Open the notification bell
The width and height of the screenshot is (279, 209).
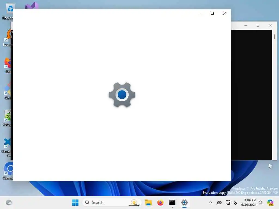tap(260, 202)
